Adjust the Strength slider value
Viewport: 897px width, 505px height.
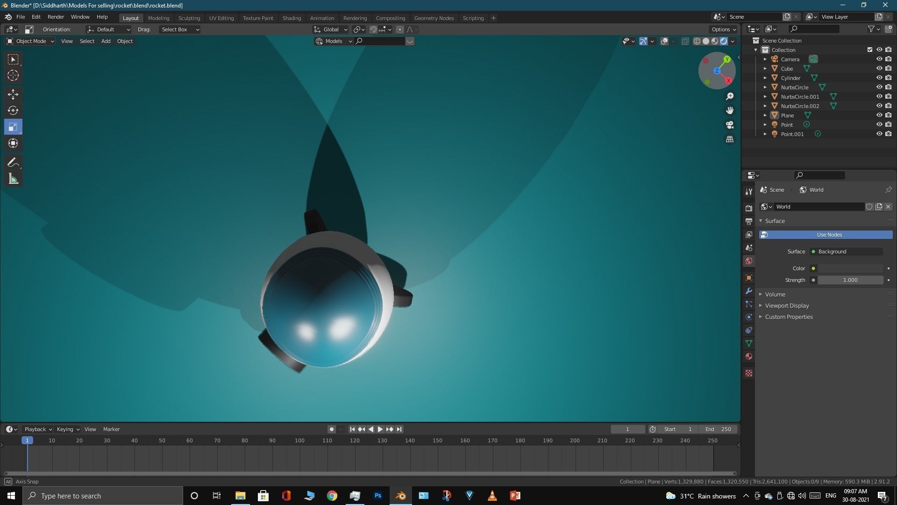pyautogui.click(x=850, y=280)
